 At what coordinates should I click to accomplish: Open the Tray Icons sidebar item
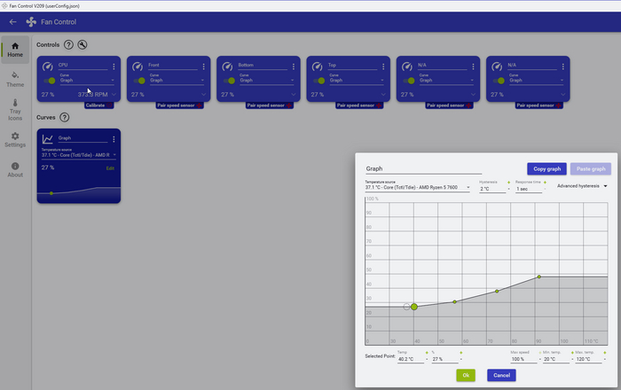[x=15, y=110]
